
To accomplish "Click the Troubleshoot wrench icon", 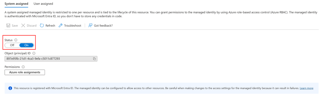I will (x=60, y=26).
